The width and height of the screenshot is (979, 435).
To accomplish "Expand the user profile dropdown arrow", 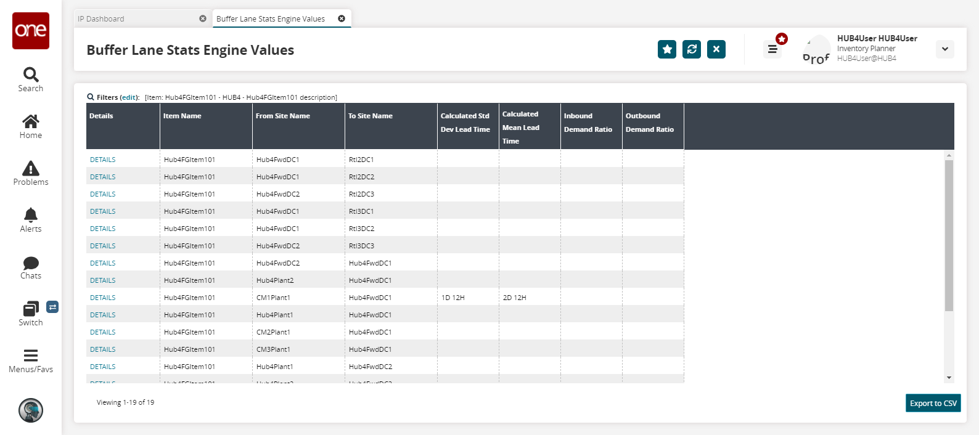I will pyautogui.click(x=944, y=49).
